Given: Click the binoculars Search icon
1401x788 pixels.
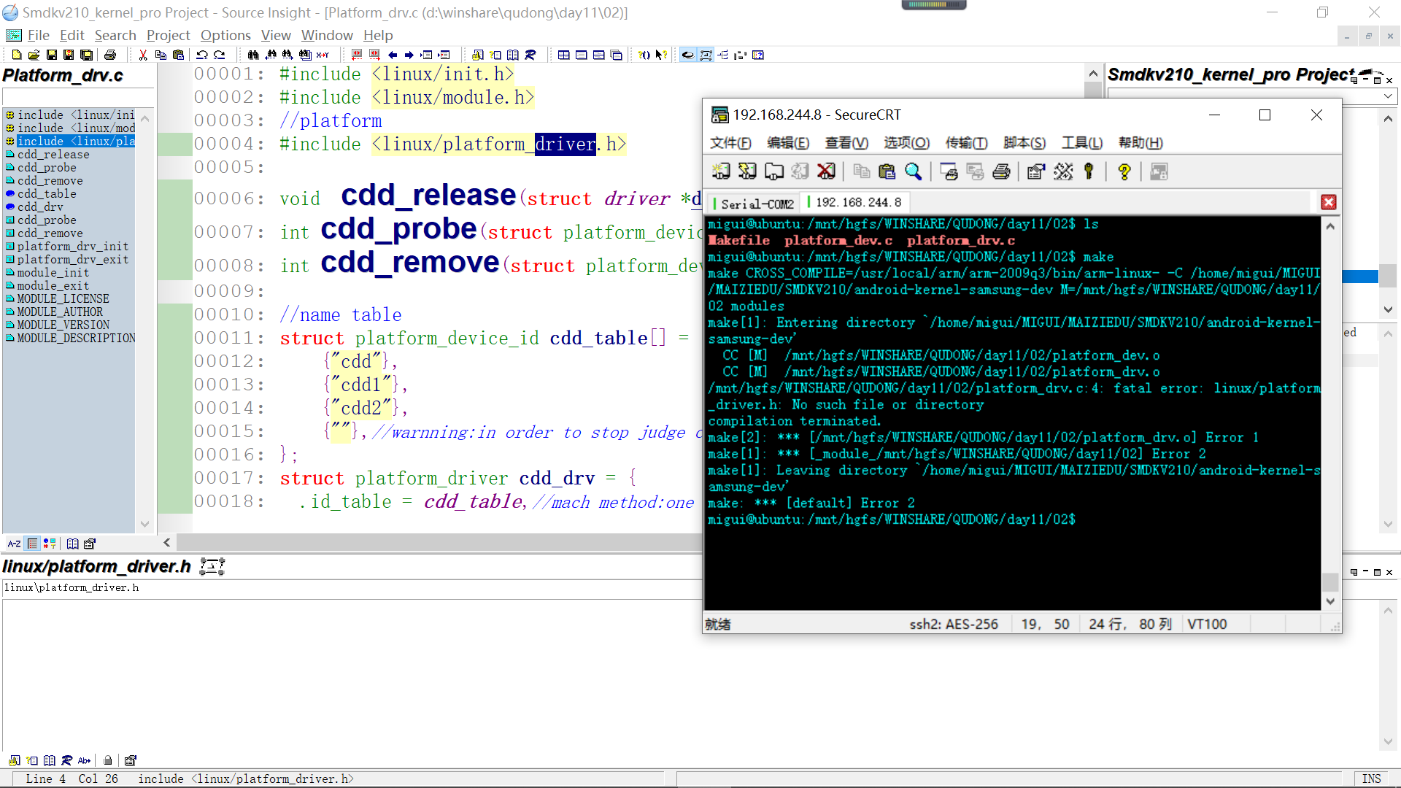Looking at the screenshot, I should [252, 55].
